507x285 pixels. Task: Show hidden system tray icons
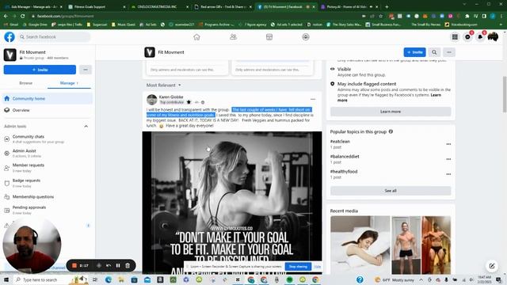click(x=421, y=279)
